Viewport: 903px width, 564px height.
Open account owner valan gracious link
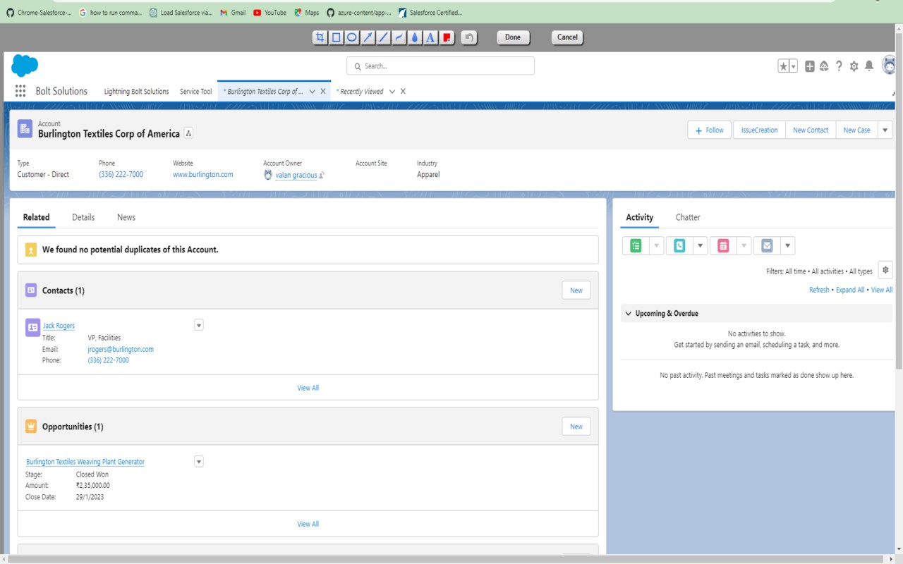coord(296,175)
